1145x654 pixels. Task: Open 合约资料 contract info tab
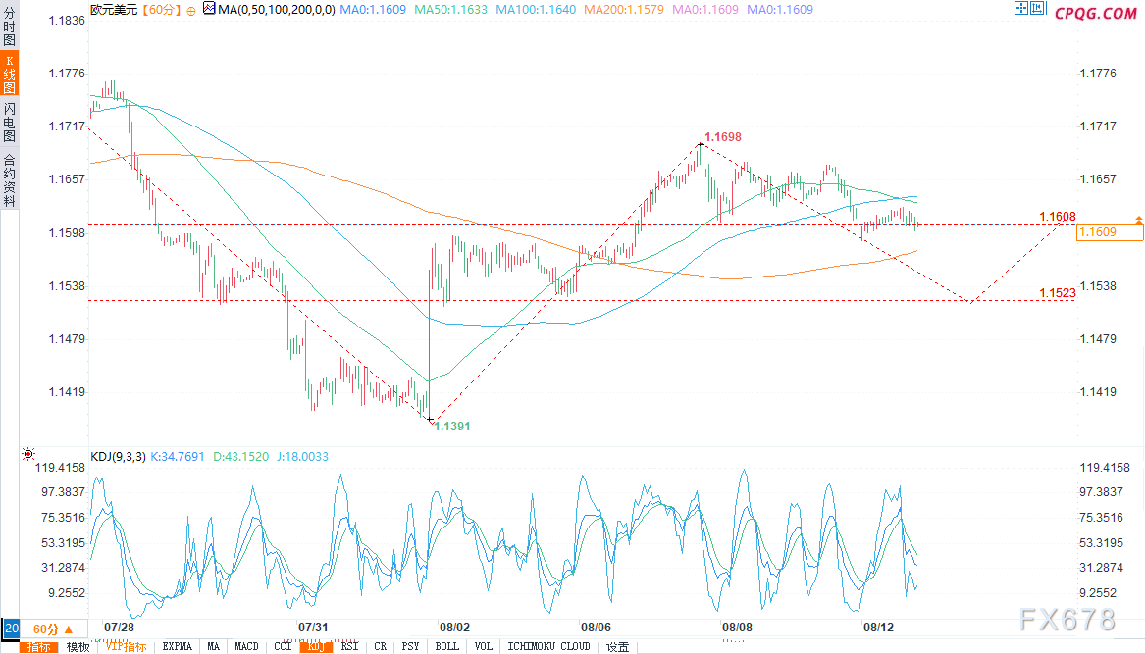pyautogui.click(x=9, y=178)
